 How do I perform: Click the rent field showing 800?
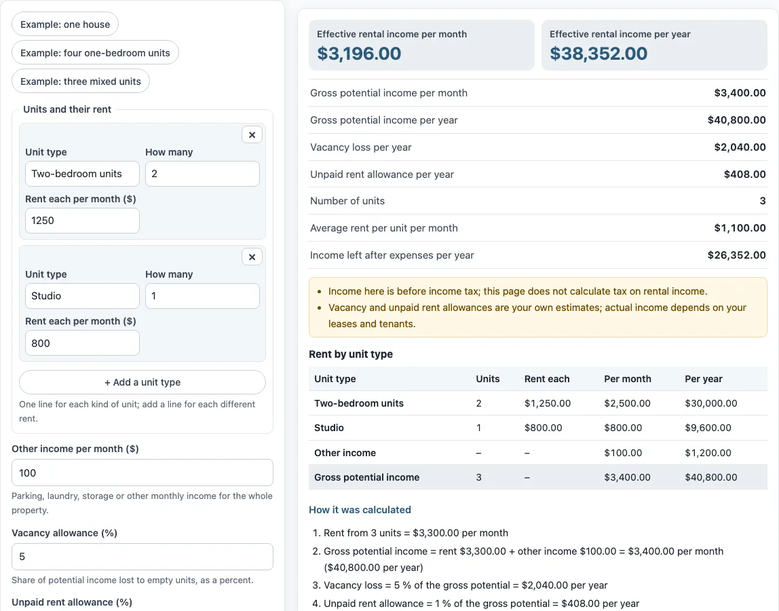[x=83, y=343]
